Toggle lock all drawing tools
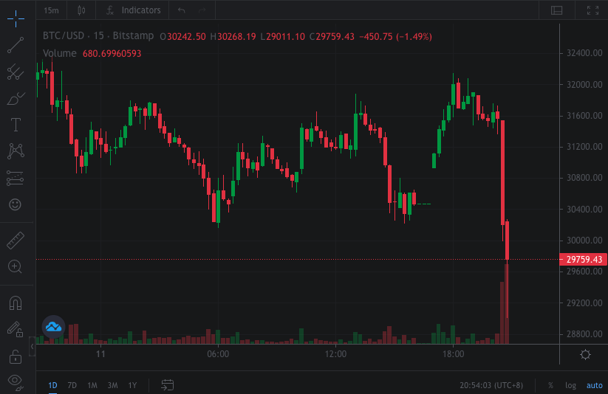 click(x=16, y=357)
